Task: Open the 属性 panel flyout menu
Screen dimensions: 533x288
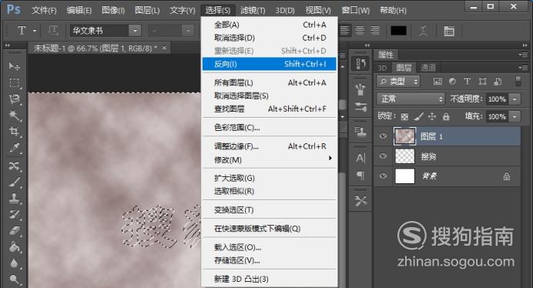Action: [523, 55]
